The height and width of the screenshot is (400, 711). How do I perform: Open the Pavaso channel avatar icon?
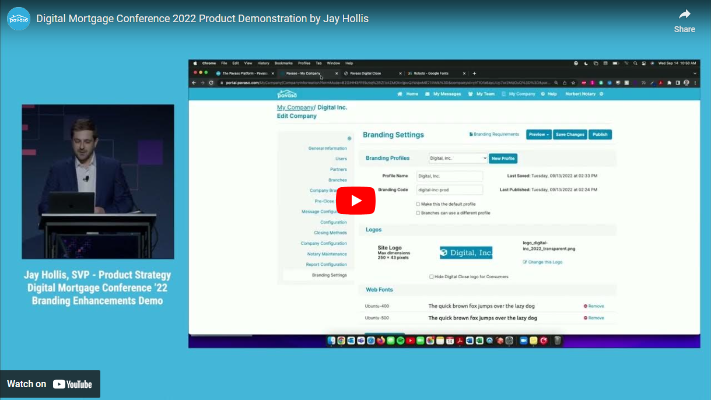coord(19,19)
